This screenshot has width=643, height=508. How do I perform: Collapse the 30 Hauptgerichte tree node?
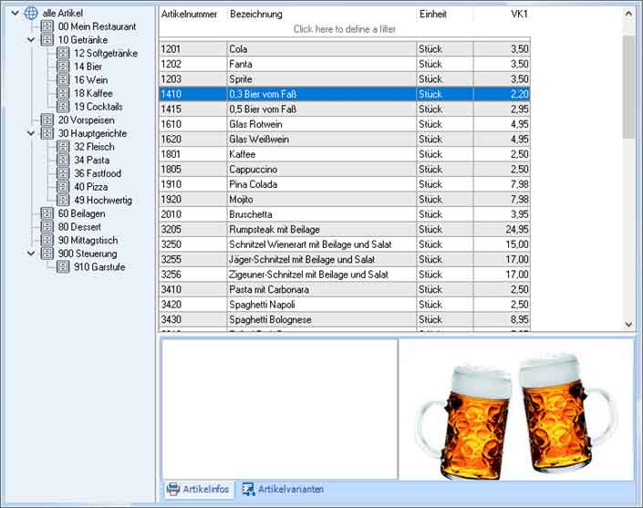[x=31, y=133]
